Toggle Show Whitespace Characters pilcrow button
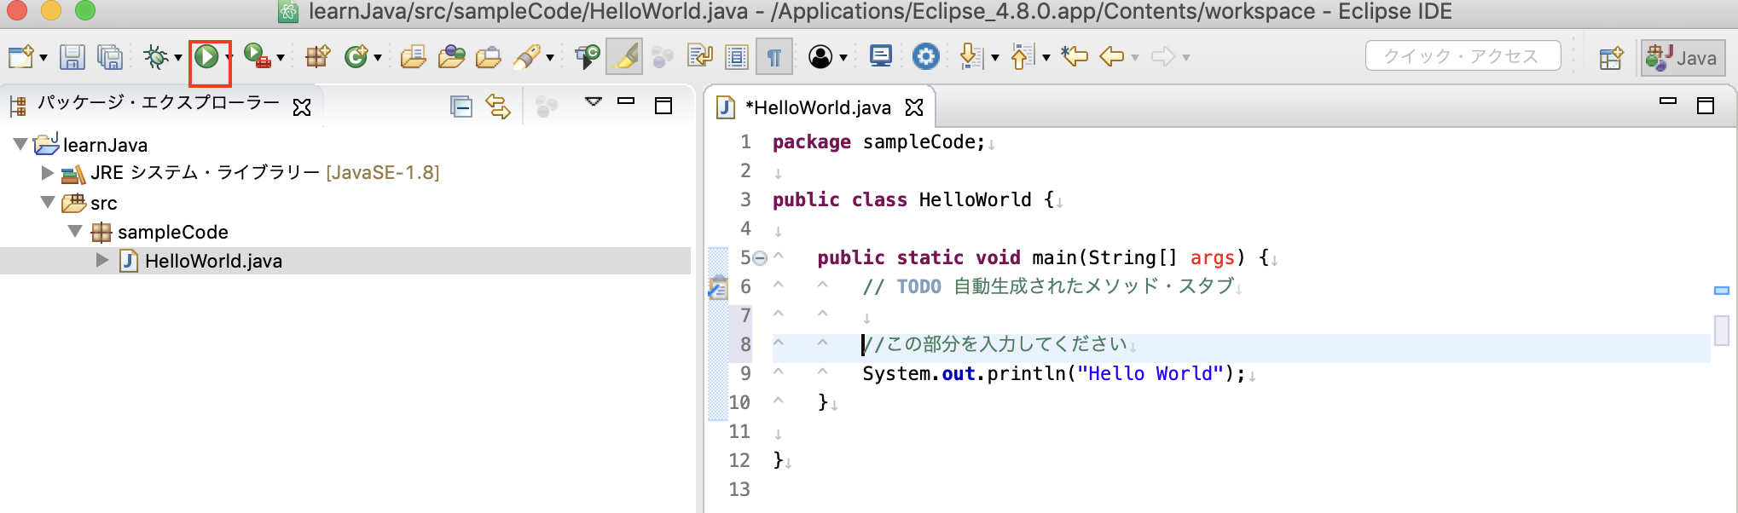The width and height of the screenshot is (1738, 513). pyautogui.click(x=773, y=57)
